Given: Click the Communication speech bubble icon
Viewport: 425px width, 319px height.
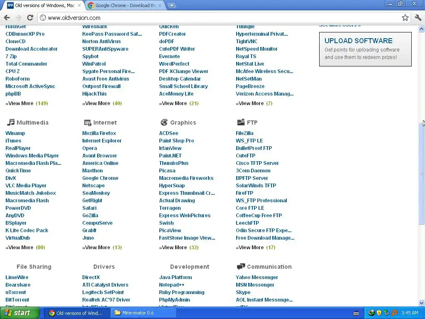Looking at the screenshot, I should pos(241,267).
